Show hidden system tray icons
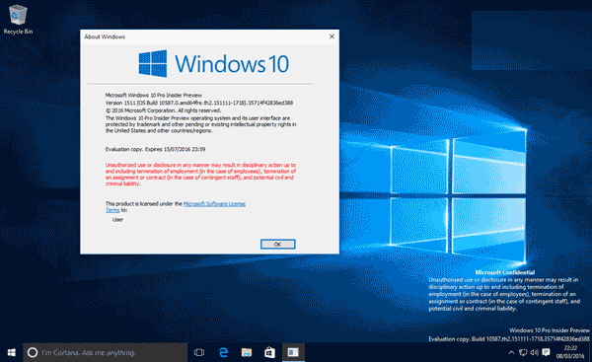 (511, 352)
